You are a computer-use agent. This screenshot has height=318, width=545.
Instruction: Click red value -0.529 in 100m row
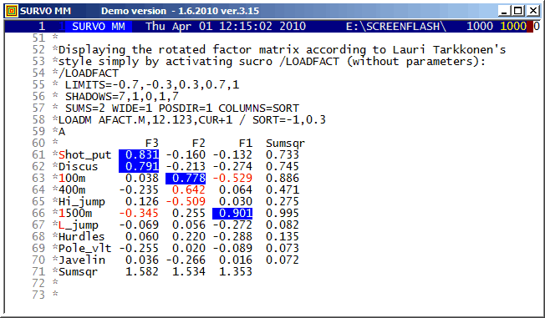click(x=232, y=179)
